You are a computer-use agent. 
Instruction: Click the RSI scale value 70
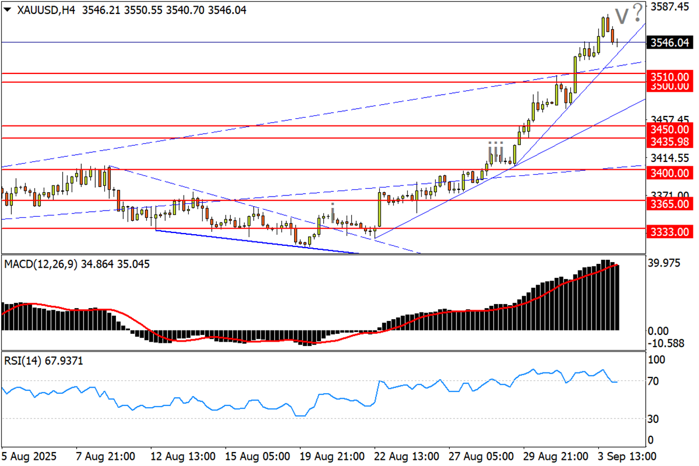(654, 381)
